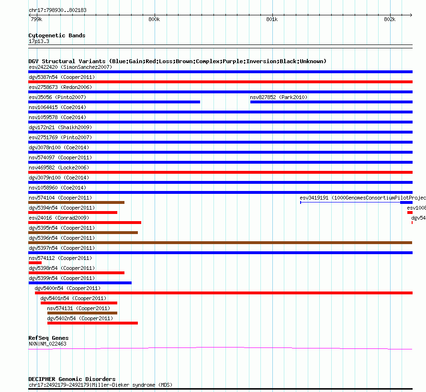Open the Miller-Dieker syndrome DECIPHER entry
Image resolution: width=426 pixels, height=392 pixels.
click(100, 385)
